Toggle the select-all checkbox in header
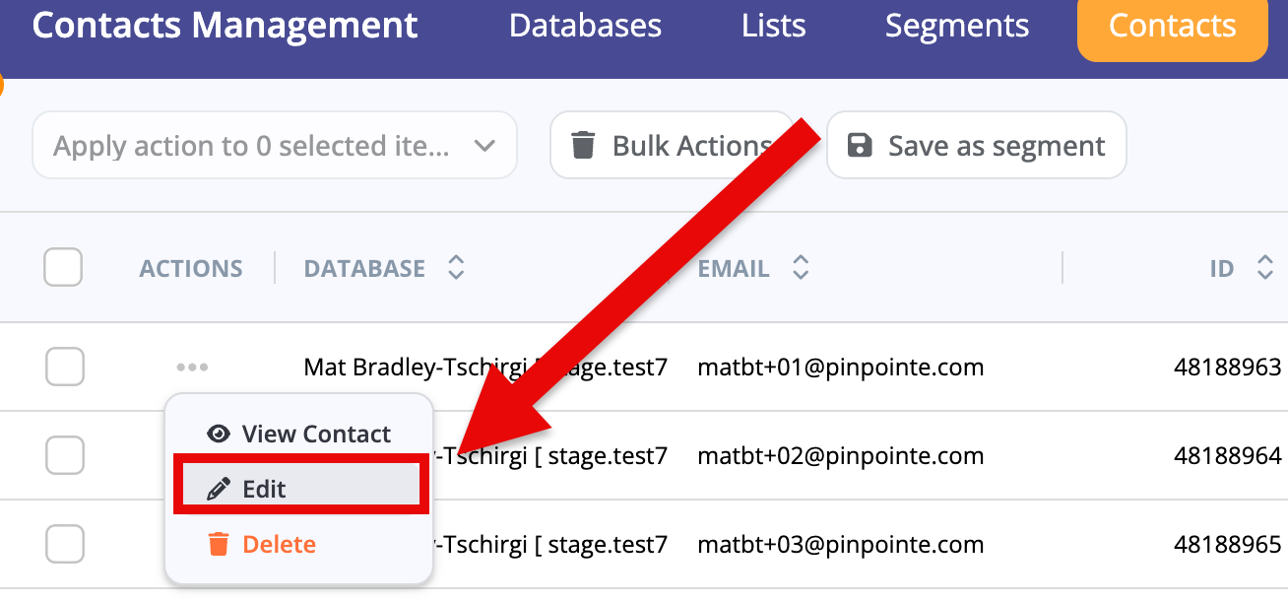This screenshot has width=1288, height=603. coord(63,267)
